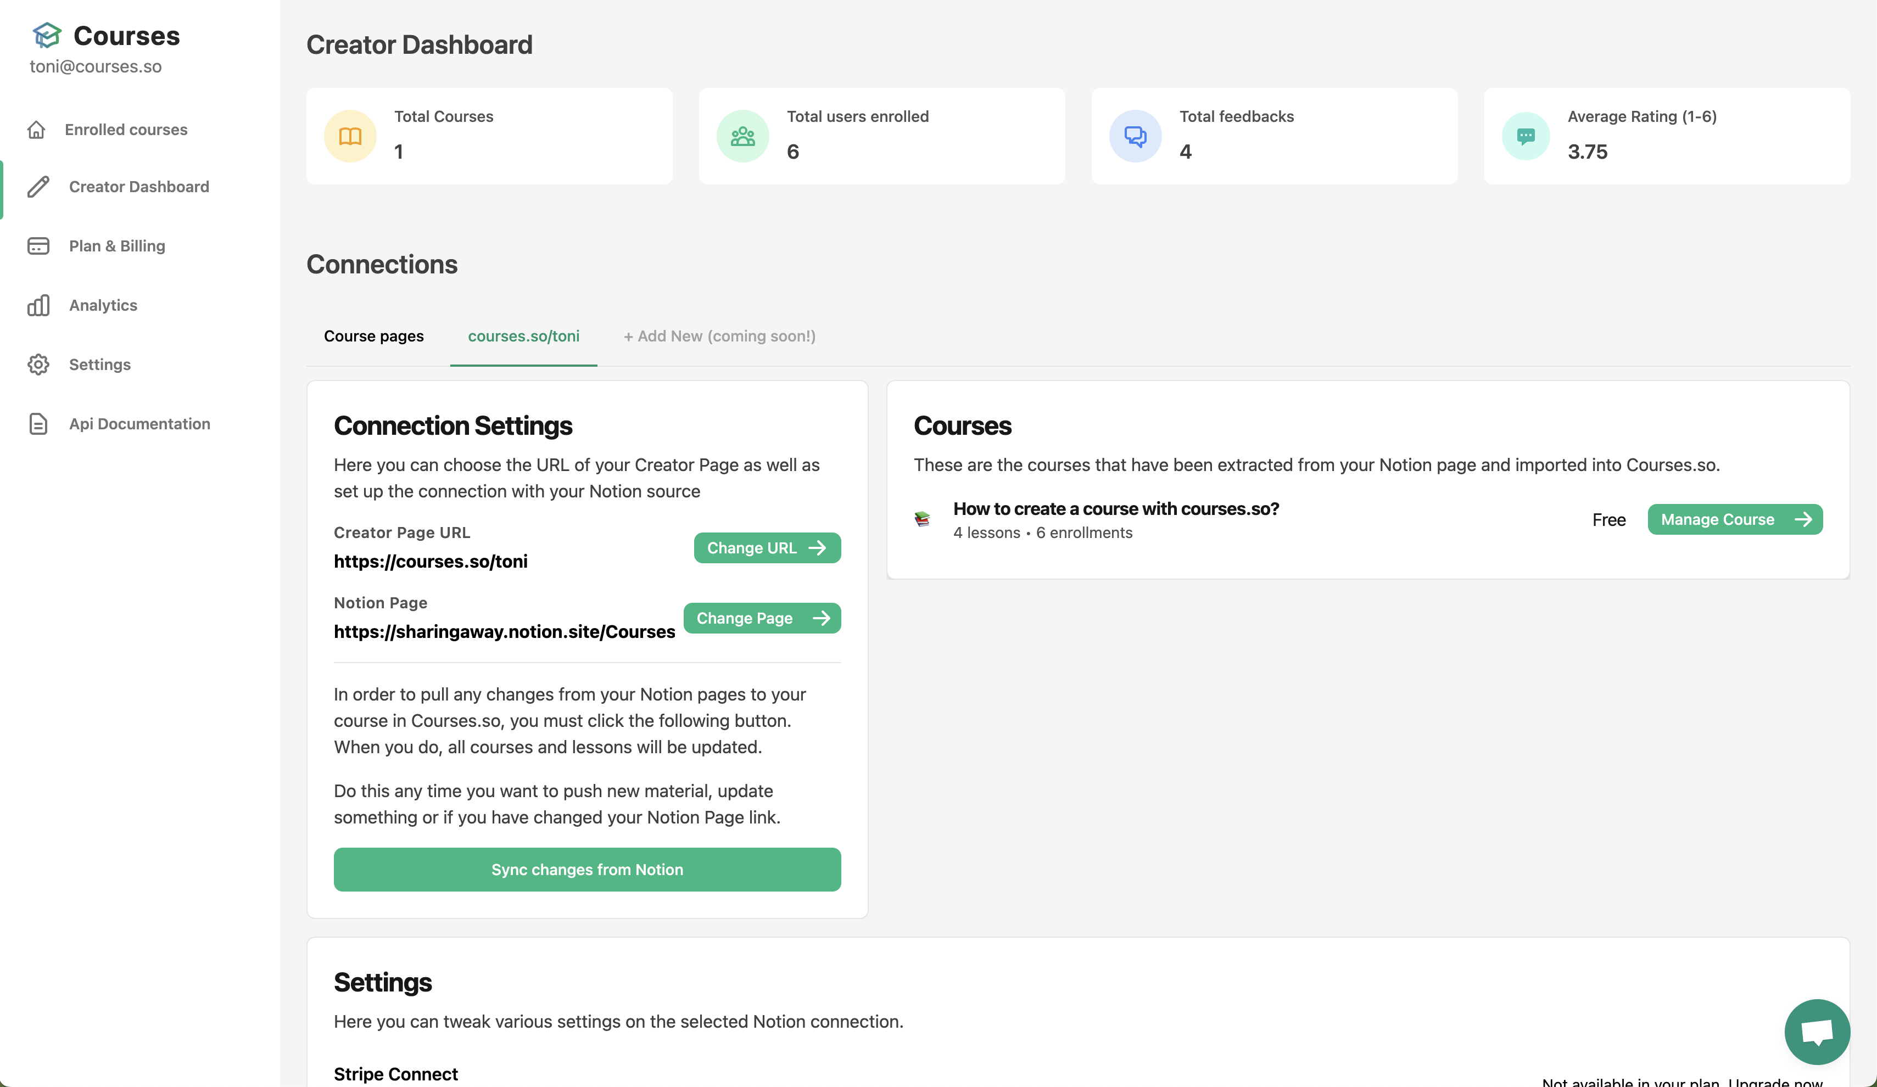This screenshot has height=1087, width=1877.
Task: Click the Change Page button
Action: click(x=762, y=617)
